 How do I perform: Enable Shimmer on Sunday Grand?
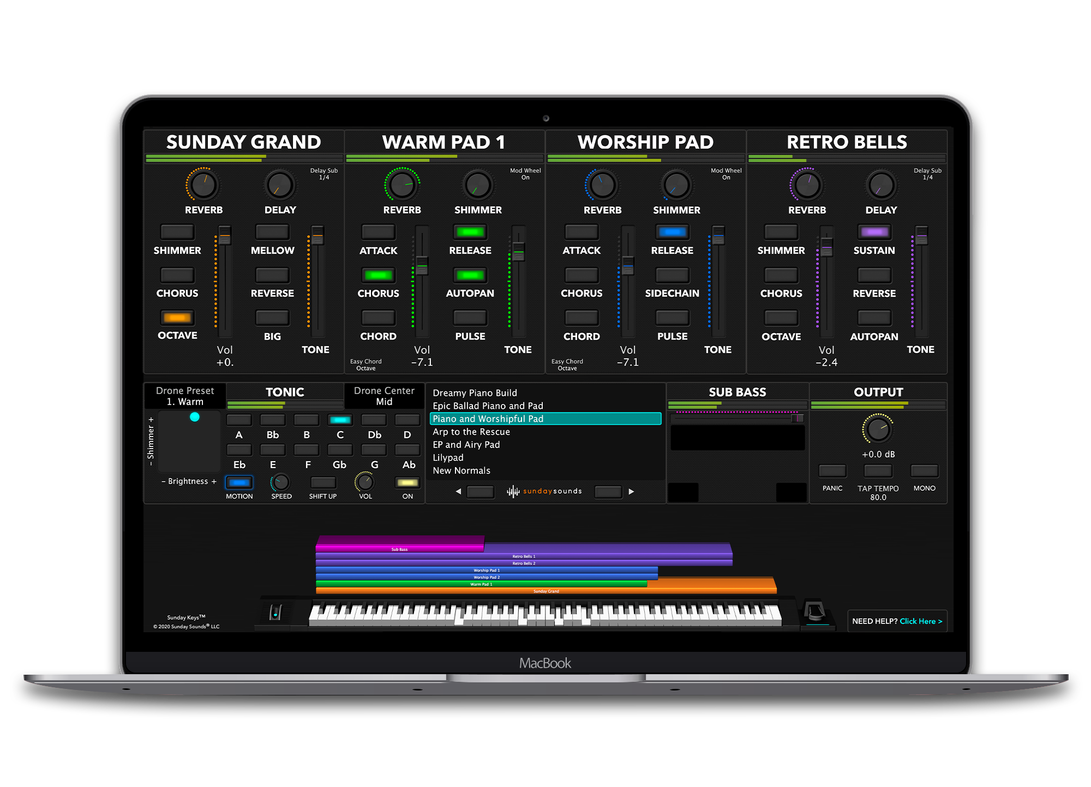click(177, 232)
